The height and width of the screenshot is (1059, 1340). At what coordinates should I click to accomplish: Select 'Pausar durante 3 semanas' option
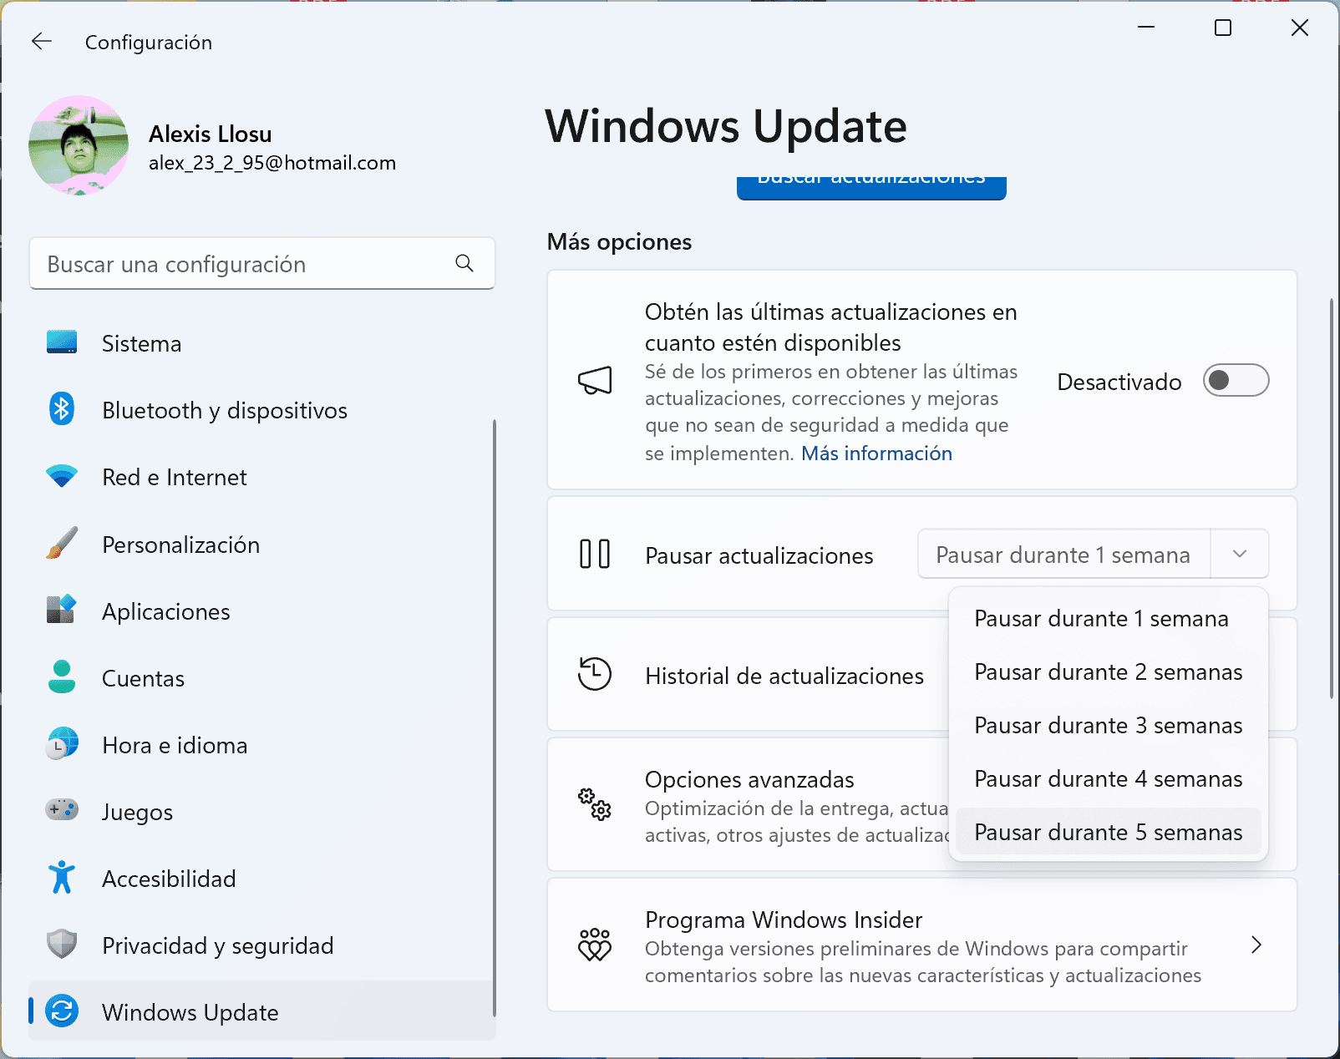1108,725
